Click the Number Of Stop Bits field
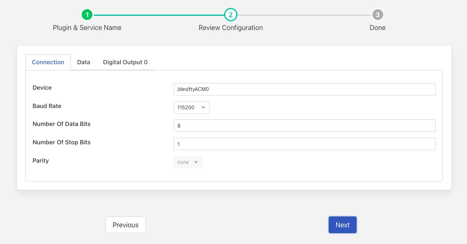Screen dimensions: 467x244 [304, 144]
